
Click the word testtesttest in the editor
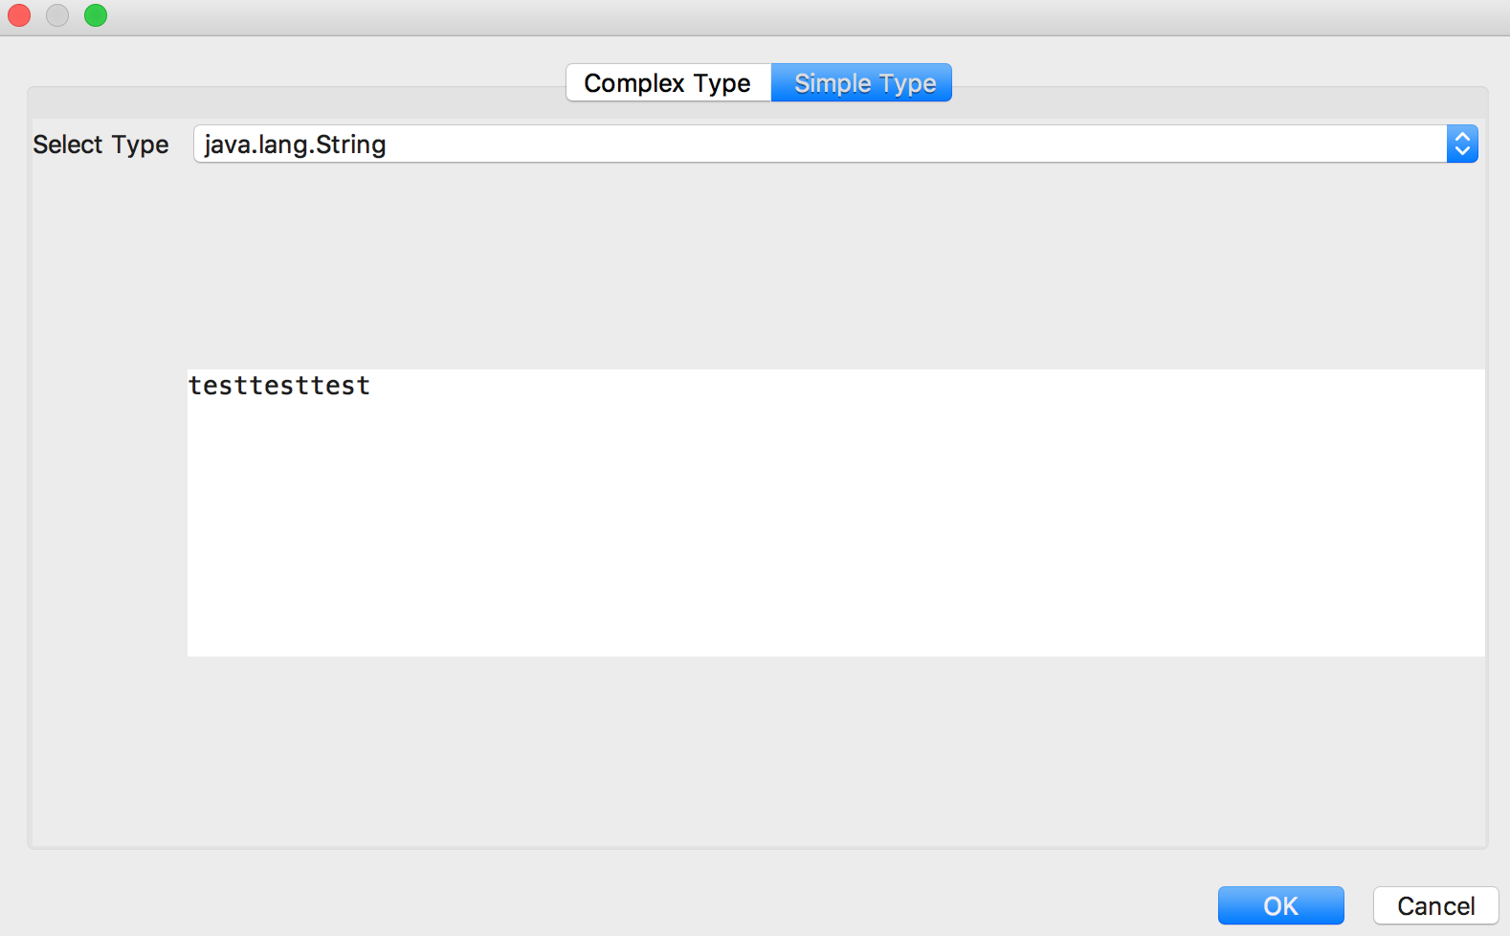click(x=278, y=386)
